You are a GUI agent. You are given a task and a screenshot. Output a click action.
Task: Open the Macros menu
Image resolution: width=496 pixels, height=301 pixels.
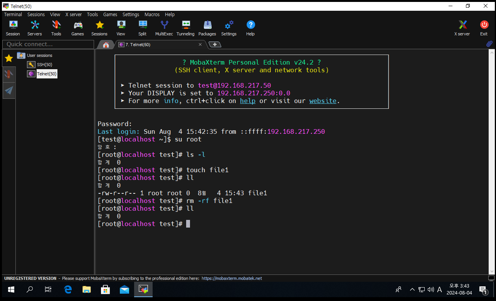pyautogui.click(x=152, y=14)
